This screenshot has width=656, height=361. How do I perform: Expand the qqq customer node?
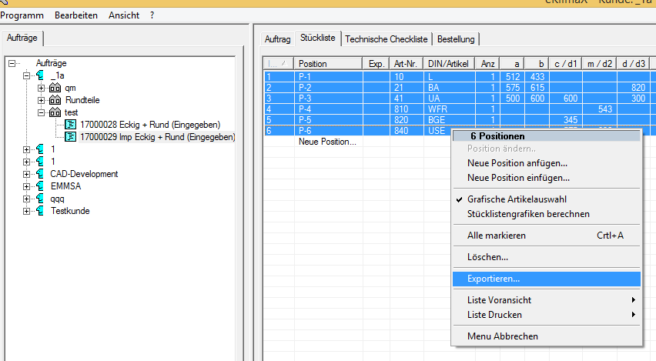[26, 199]
